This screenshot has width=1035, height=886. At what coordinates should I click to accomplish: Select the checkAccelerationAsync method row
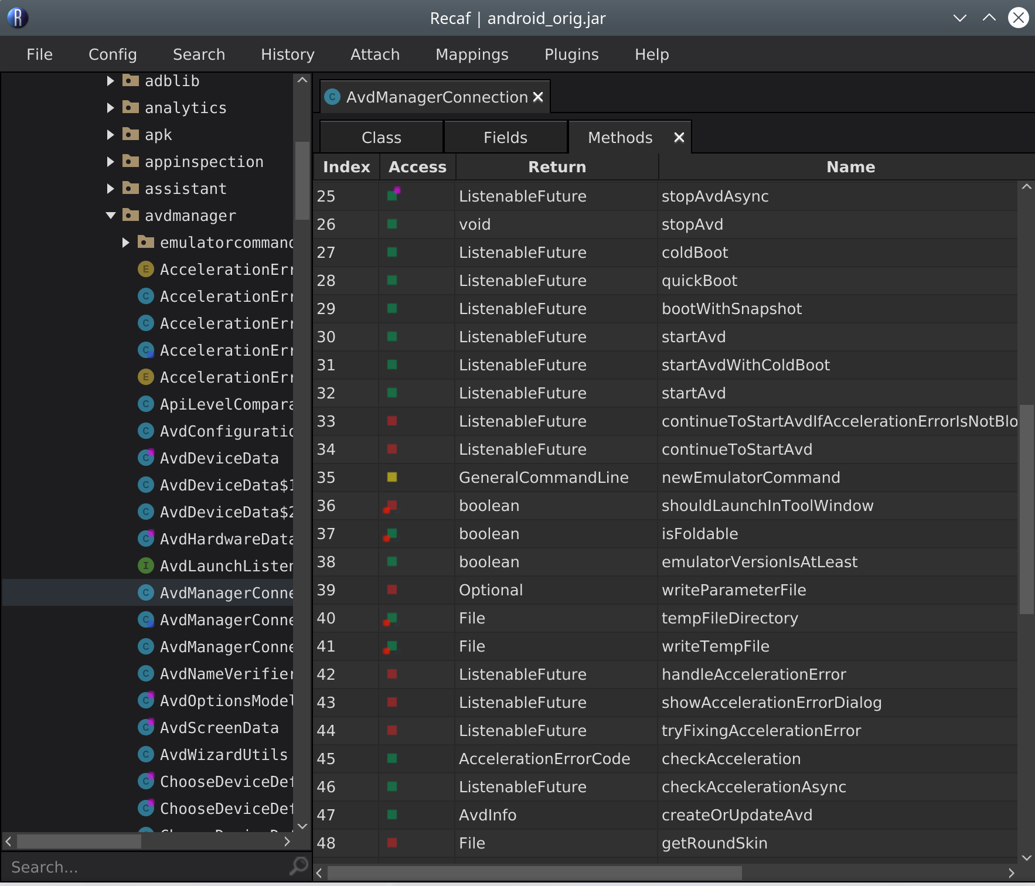pos(665,787)
